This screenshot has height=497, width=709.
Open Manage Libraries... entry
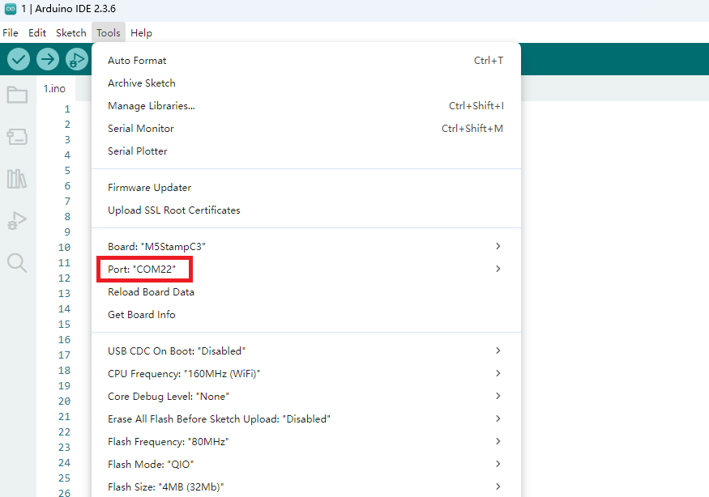[x=306, y=106]
